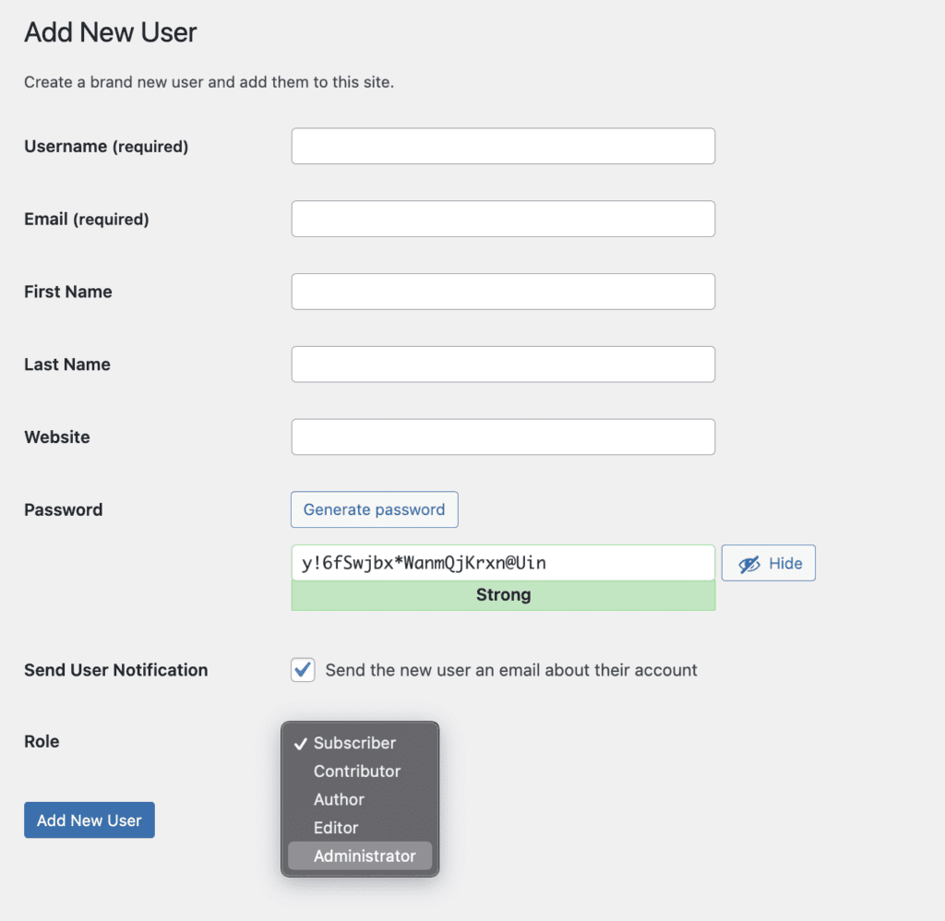The image size is (945, 921).
Task: Submit the form with Add New User button
Action: [x=90, y=820]
